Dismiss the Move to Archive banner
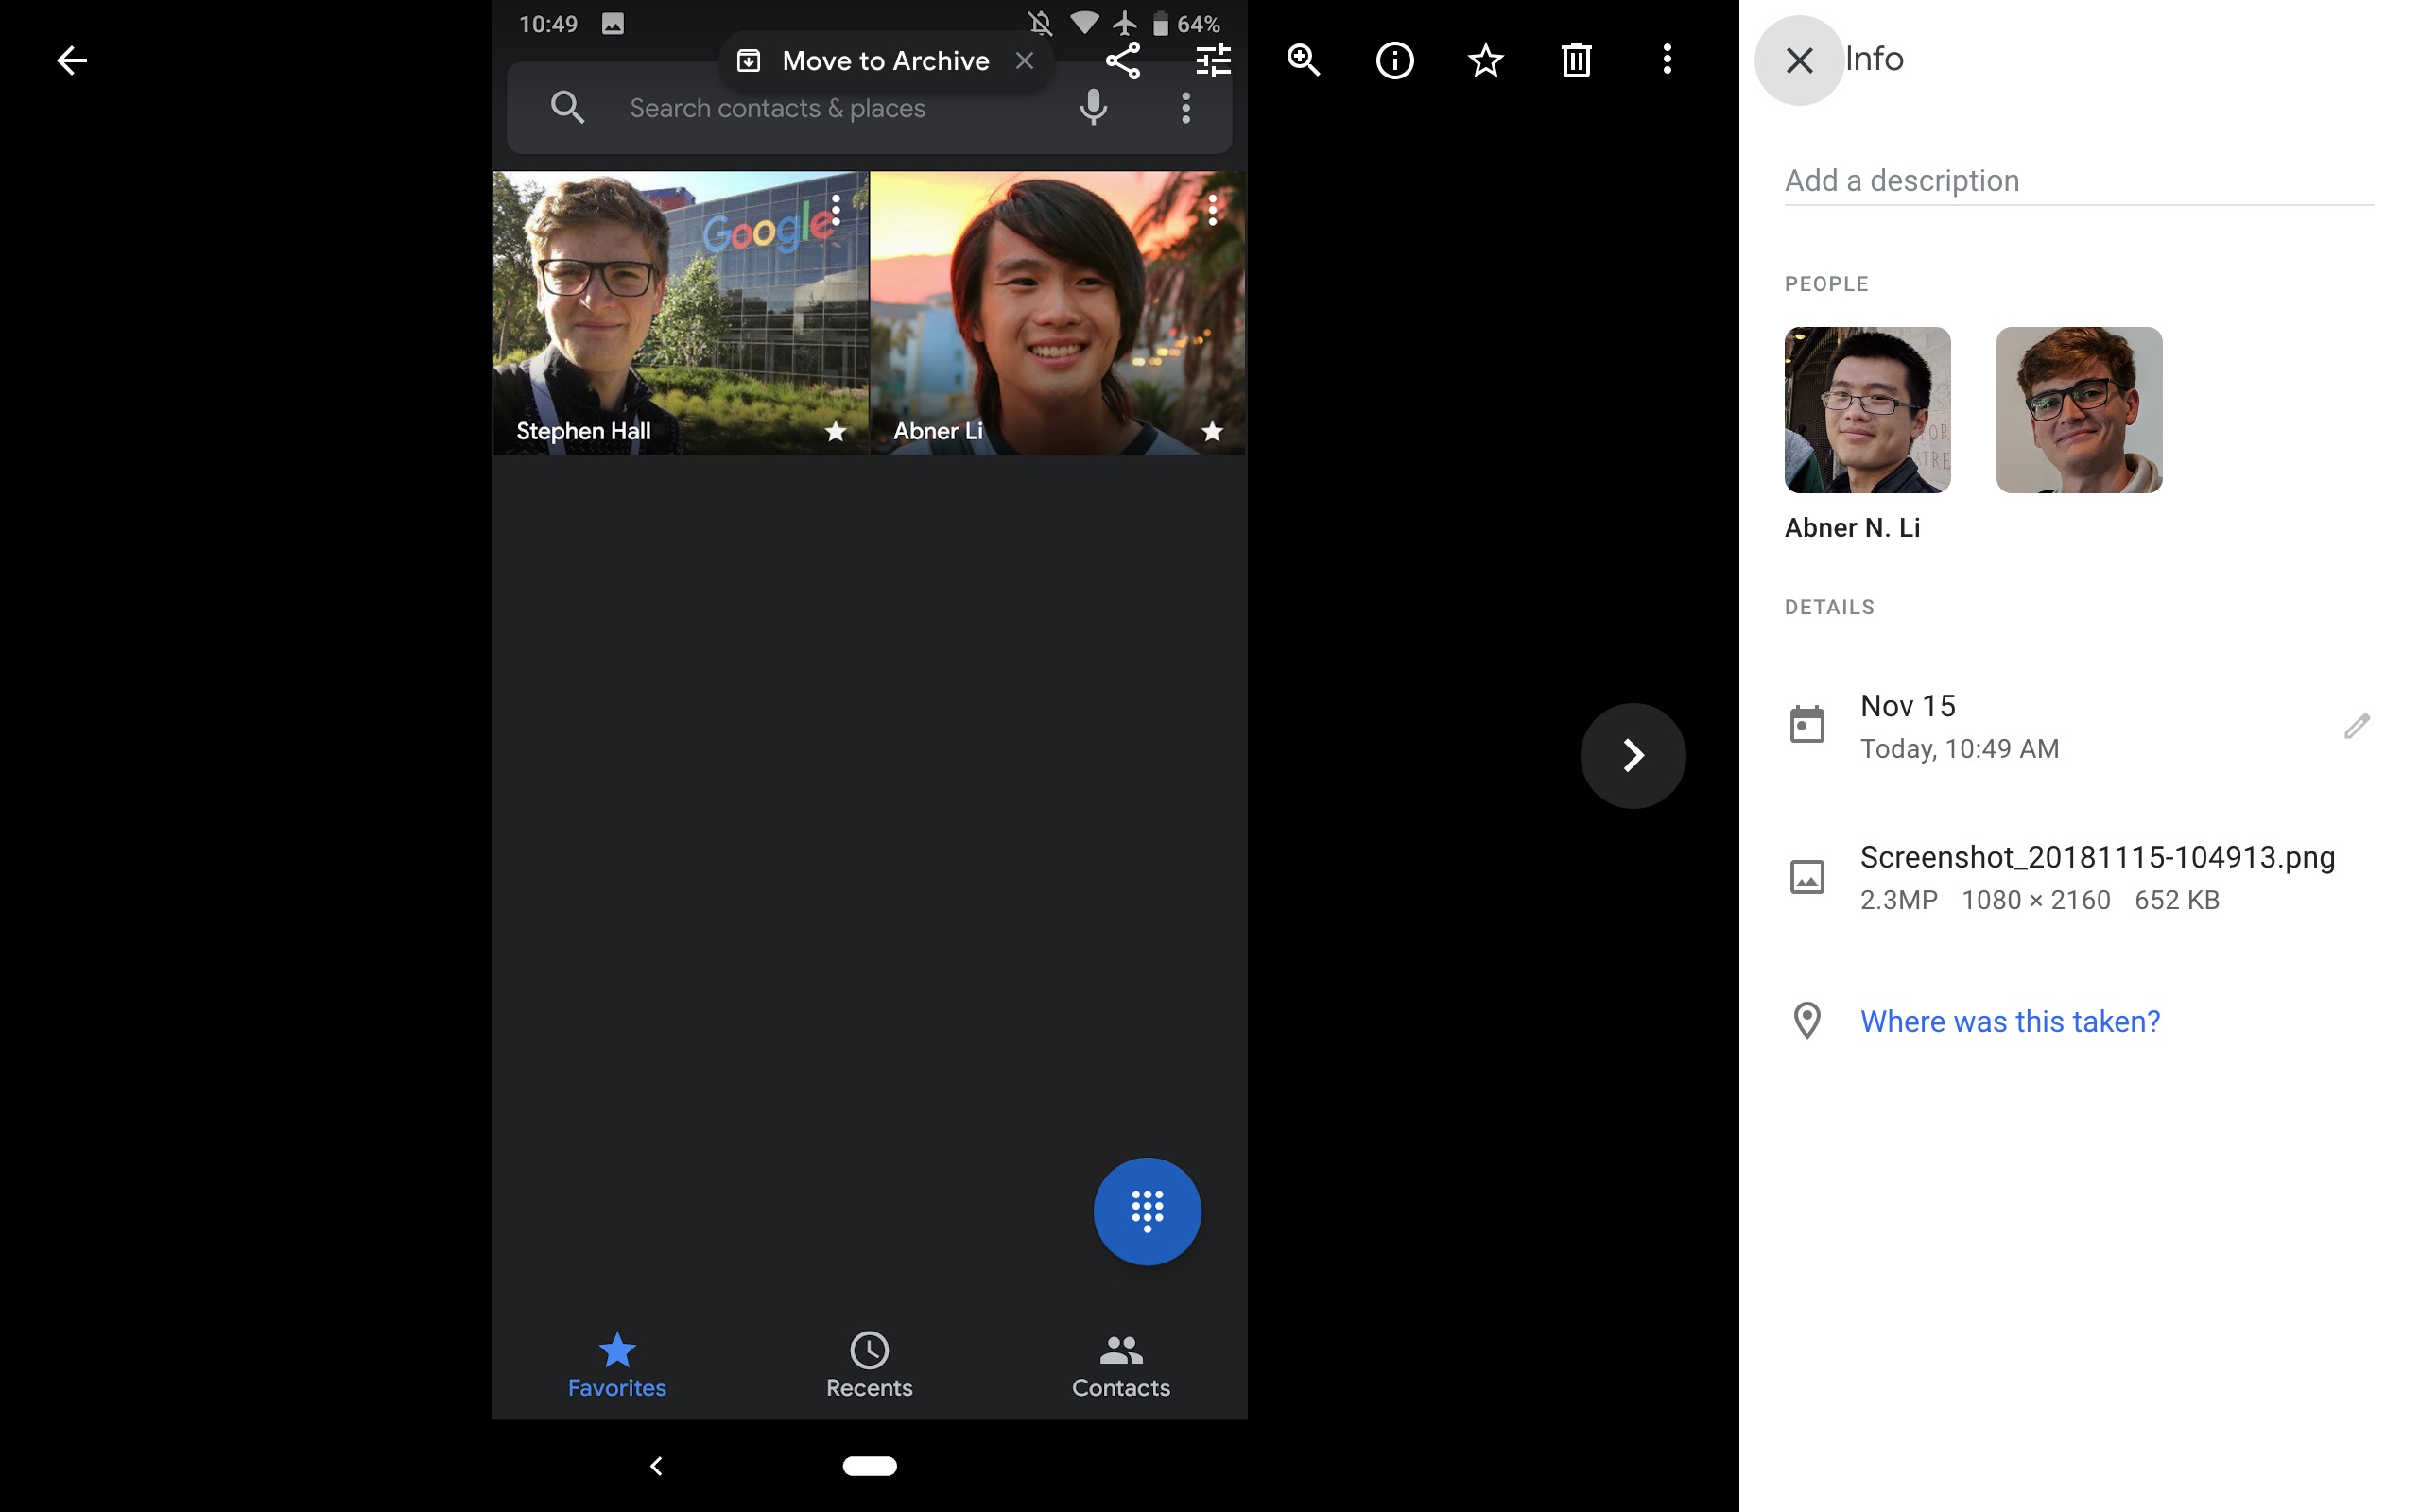 pos(1026,60)
